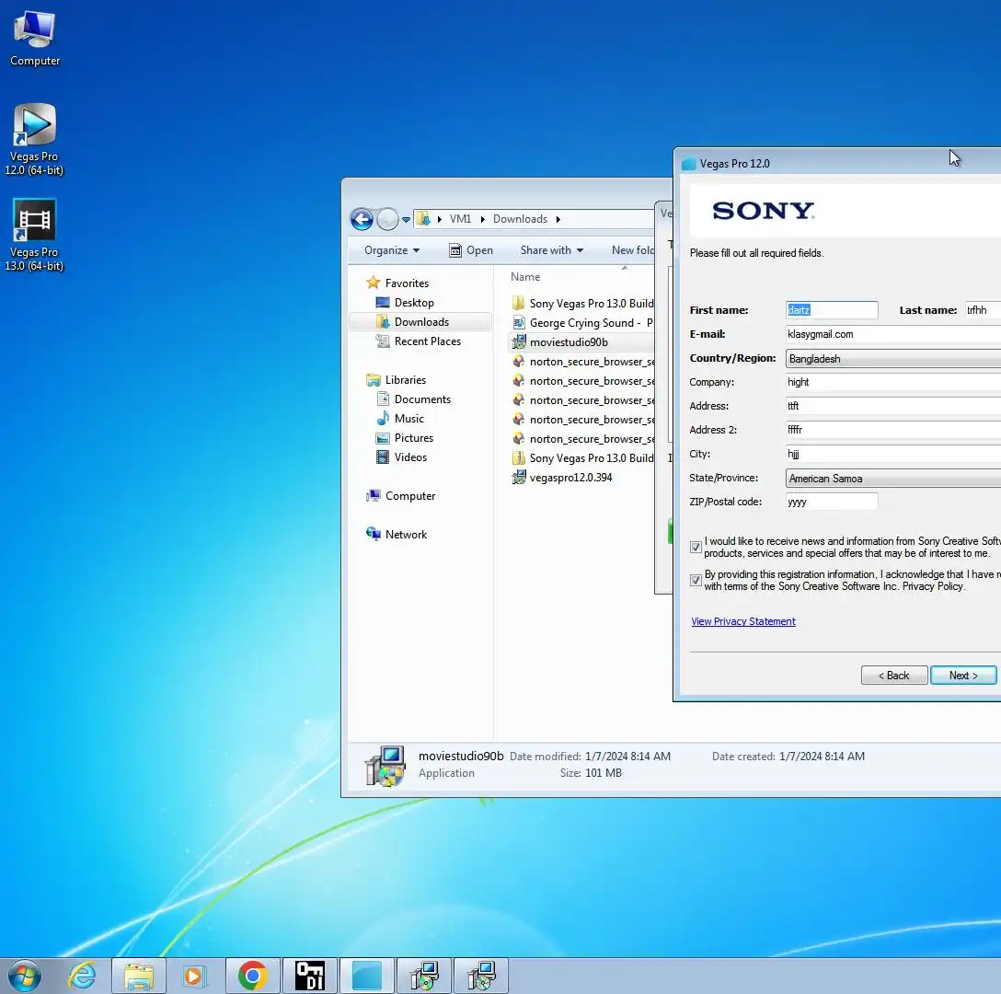The image size is (1001, 994).
Task: Select the last norton_secure_browser file
Action: pos(582,439)
